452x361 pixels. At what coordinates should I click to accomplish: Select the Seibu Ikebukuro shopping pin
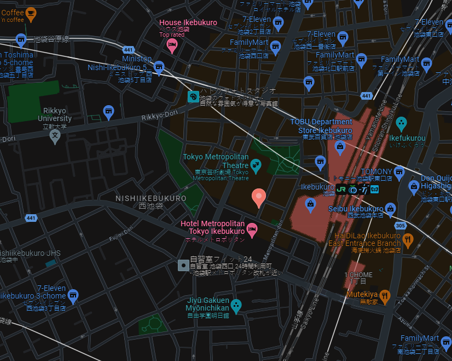pos(390,210)
